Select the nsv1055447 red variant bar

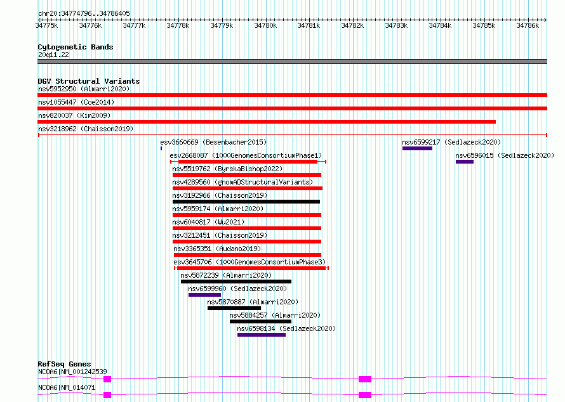pos(292,108)
